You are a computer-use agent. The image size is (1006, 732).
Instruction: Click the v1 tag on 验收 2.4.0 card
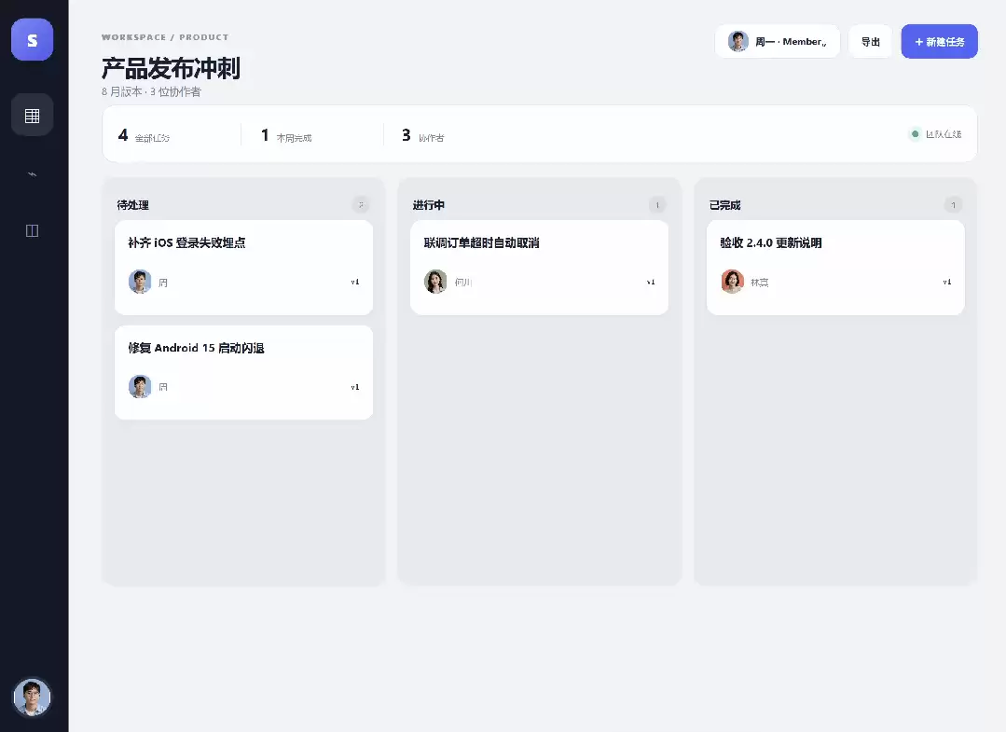coord(947,283)
